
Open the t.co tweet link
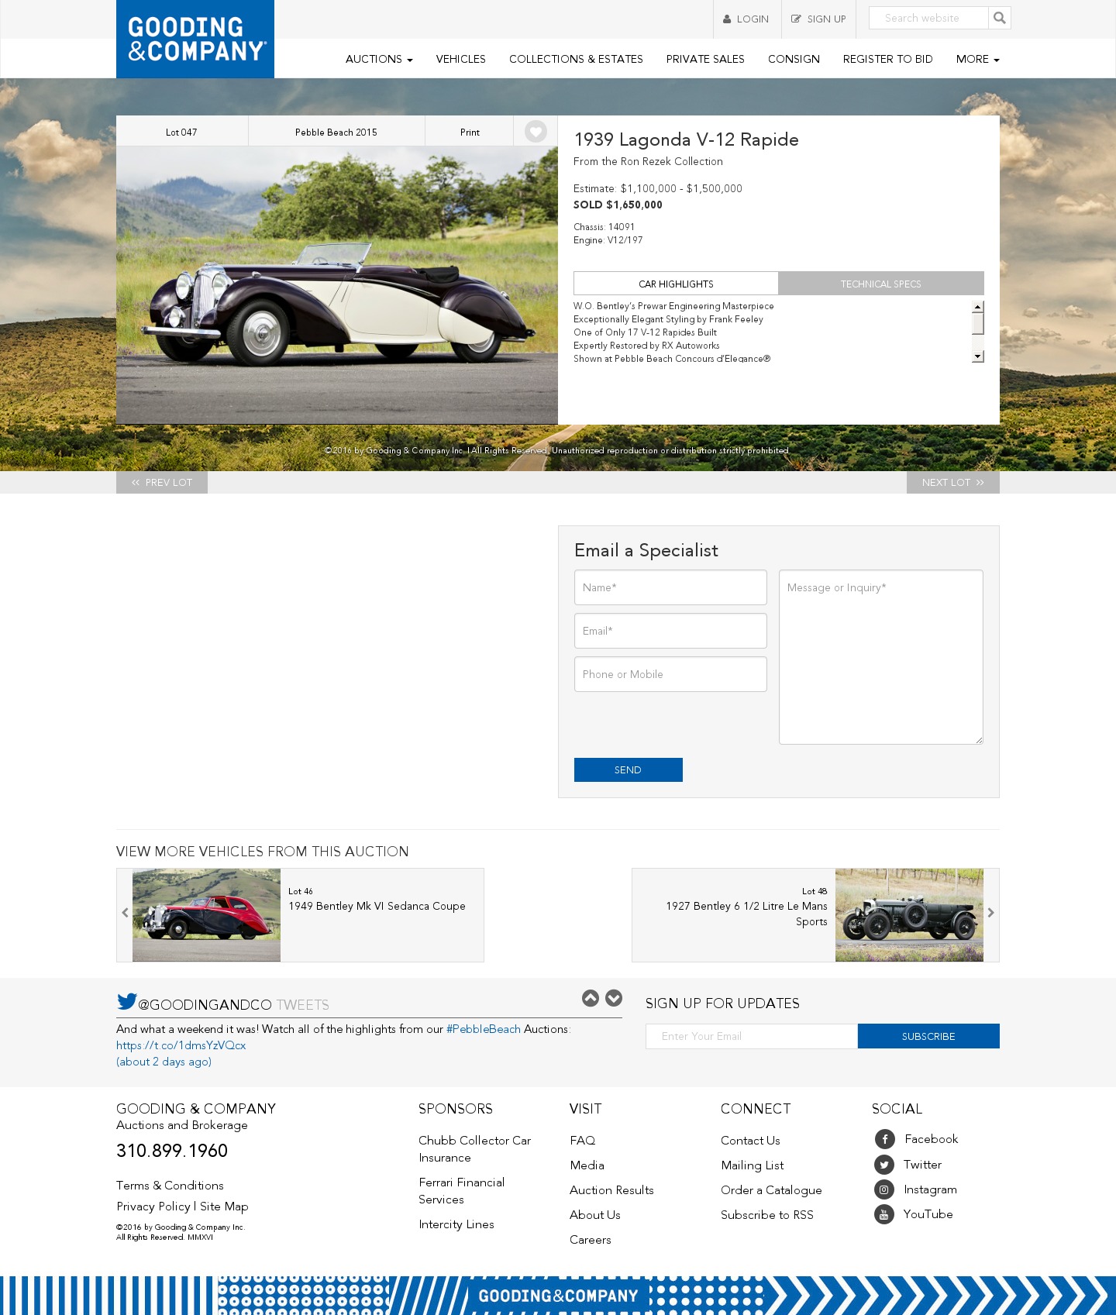(x=181, y=1045)
